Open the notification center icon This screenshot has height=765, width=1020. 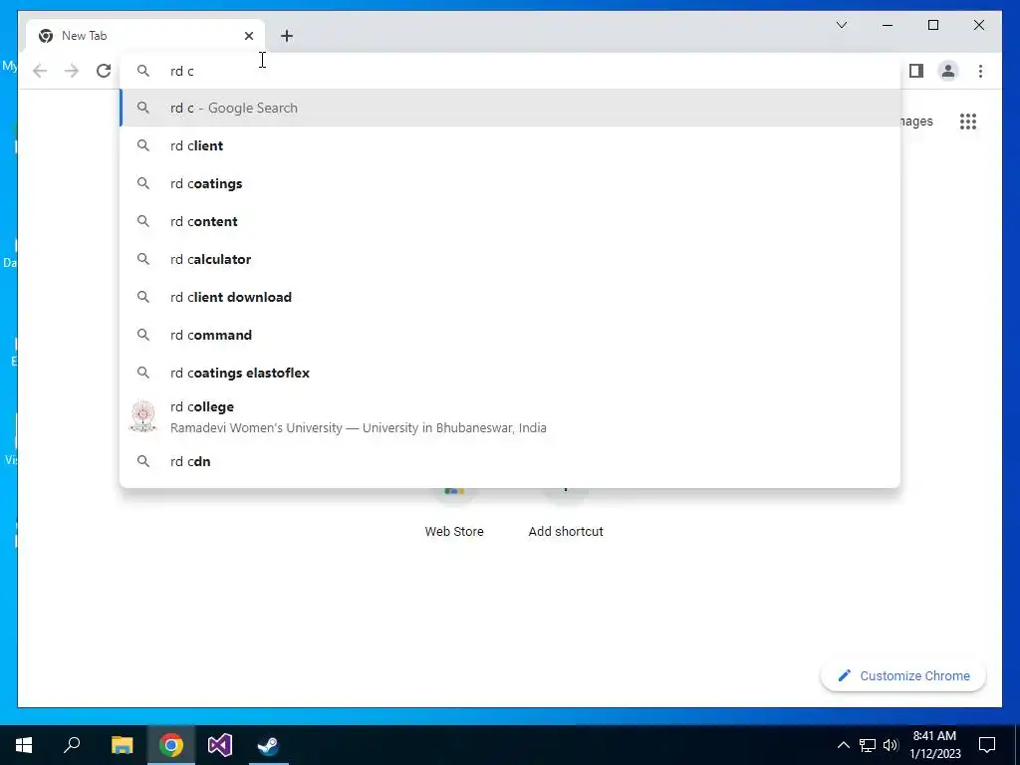click(x=987, y=745)
